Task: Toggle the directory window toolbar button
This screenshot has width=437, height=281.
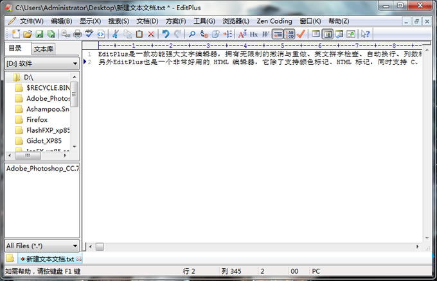Action: click(x=316, y=34)
